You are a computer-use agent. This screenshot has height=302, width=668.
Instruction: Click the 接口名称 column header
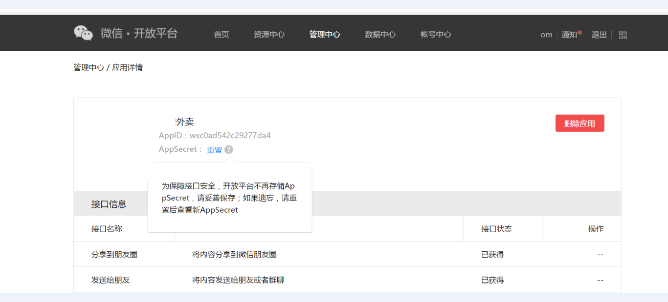[x=107, y=229]
